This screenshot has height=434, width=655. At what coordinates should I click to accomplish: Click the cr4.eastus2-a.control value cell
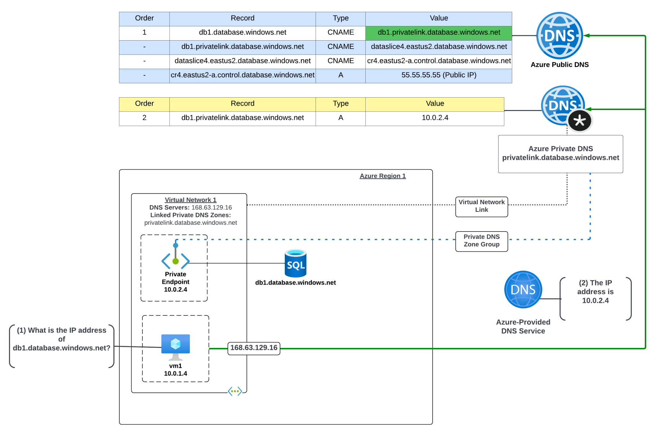point(439,61)
